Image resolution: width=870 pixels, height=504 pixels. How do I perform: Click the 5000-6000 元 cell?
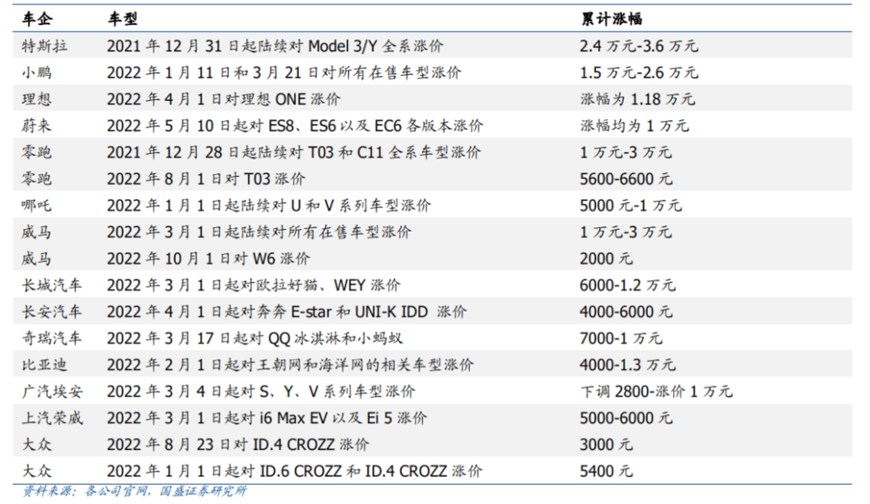[x=626, y=419]
